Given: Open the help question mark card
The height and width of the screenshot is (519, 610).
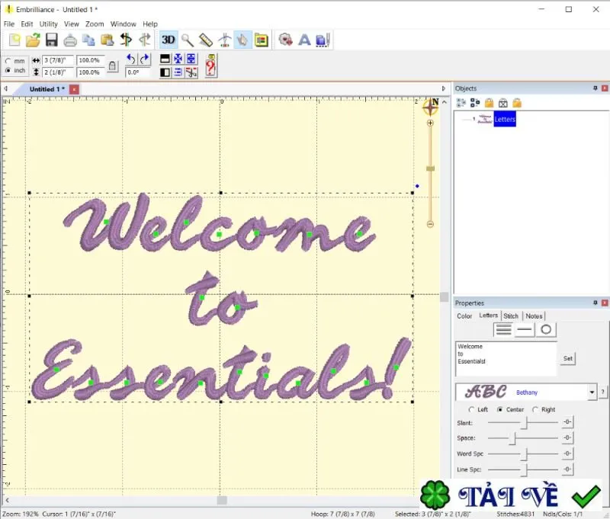Looking at the screenshot, I should tap(211, 66).
